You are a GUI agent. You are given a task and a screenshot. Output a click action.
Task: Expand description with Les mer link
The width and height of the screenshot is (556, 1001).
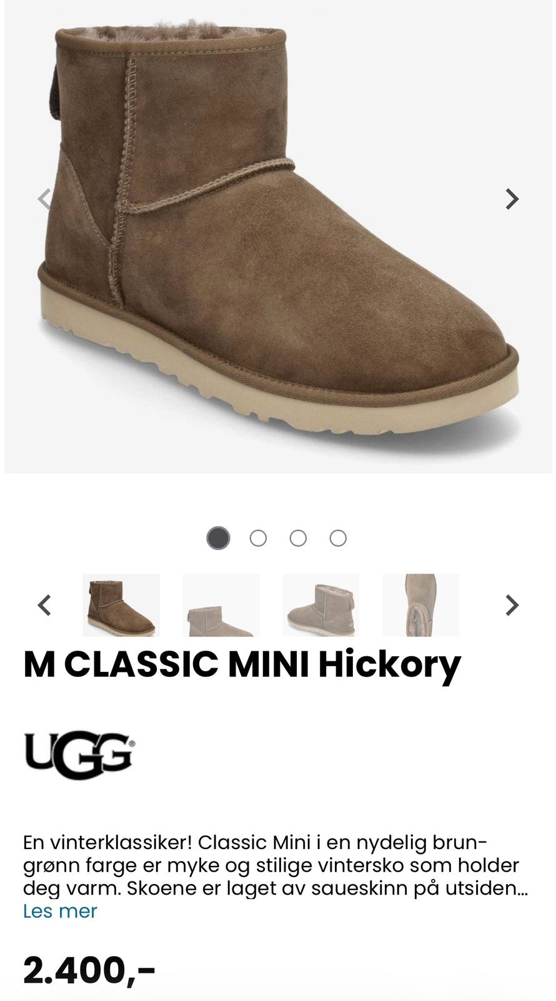coord(60,911)
